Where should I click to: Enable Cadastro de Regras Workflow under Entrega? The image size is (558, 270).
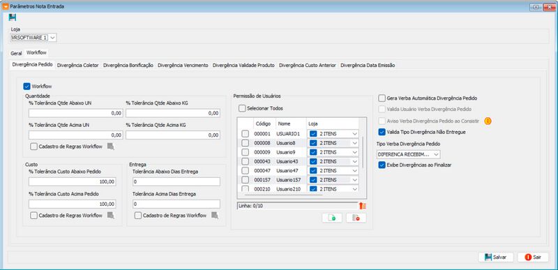coord(138,215)
